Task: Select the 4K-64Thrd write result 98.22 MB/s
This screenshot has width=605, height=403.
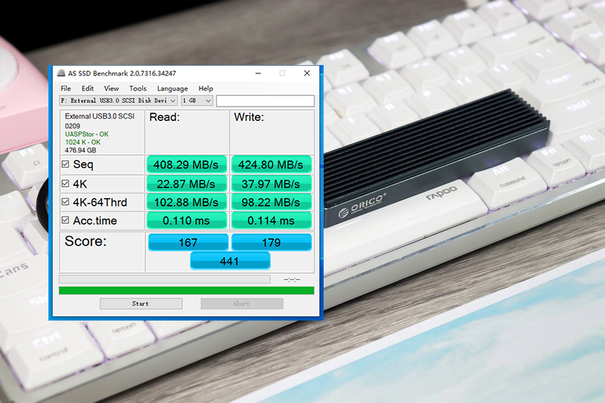Action: coord(271,202)
